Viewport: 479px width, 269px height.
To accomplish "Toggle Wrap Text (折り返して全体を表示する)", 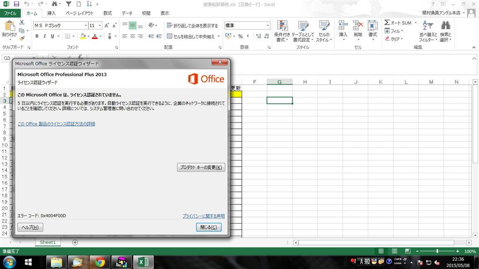I will (192, 26).
